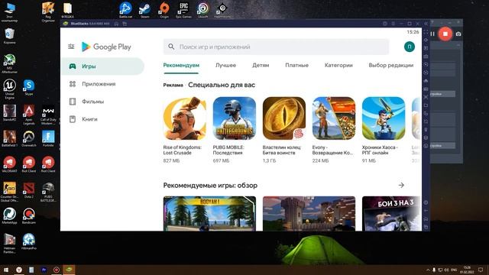This screenshot has height=275, width=489.
Task: Click the BlueStacks help icon in title bar
Action: coord(385,24)
